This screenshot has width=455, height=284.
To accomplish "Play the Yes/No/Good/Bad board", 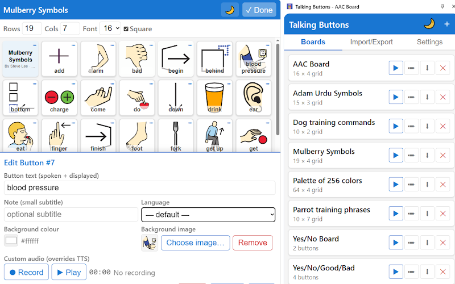I will (396, 272).
